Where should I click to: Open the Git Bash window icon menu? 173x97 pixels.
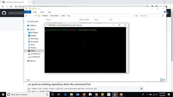pyautogui.click(x=47, y=25)
